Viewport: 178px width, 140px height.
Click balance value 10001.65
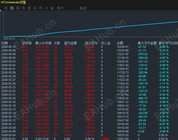(x=123, y=139)
